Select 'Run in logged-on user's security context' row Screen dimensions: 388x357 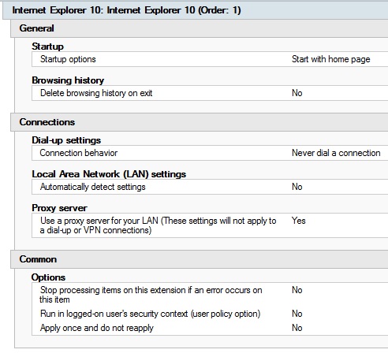coord(210,314)
